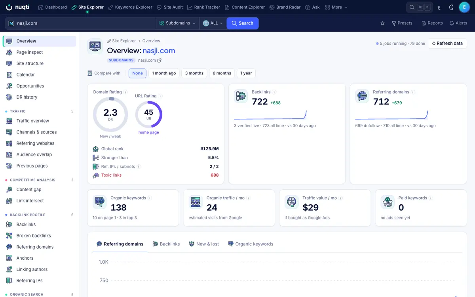The height and width of the screenshot is (297, 475).
Task: Go to Keywords Explorer
Action: click(x=130, y=7)
